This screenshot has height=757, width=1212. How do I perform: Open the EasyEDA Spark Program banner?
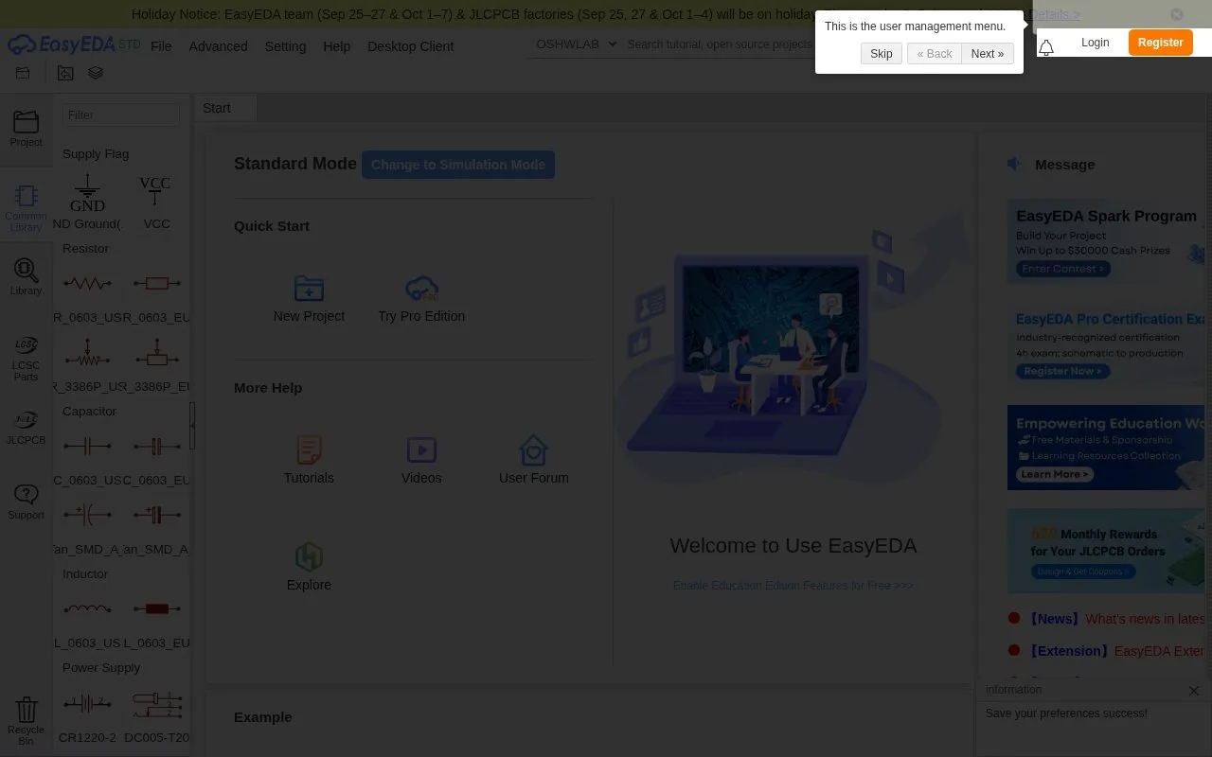[x=1105, y=242]
